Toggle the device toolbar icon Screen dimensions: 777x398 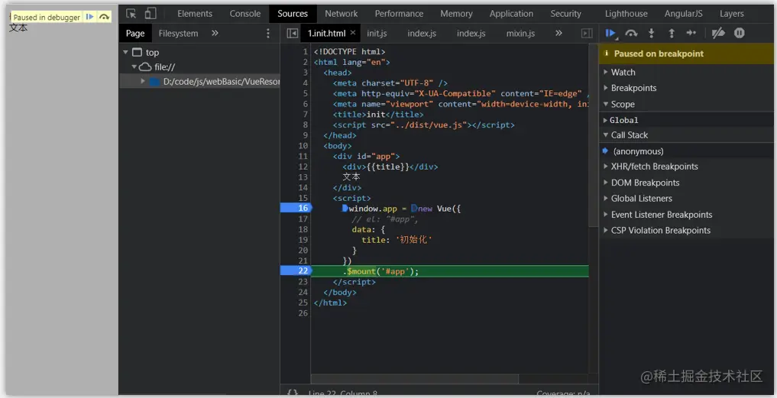(x=151, y=14)
